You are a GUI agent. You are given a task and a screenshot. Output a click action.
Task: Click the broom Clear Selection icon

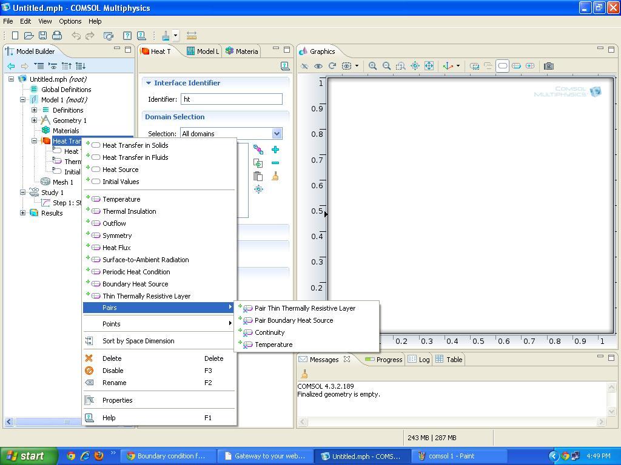click(x=275, y=176)
